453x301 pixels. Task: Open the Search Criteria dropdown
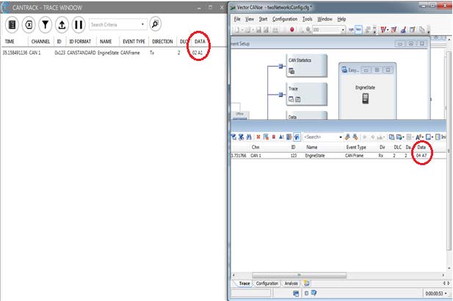141,24
